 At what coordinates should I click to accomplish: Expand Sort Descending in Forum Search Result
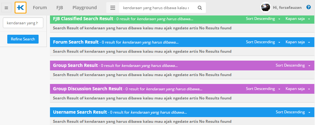click(x=263, y=42)
